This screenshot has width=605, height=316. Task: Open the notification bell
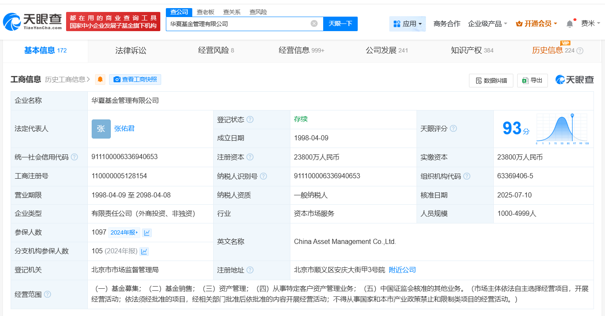(570, 24)
